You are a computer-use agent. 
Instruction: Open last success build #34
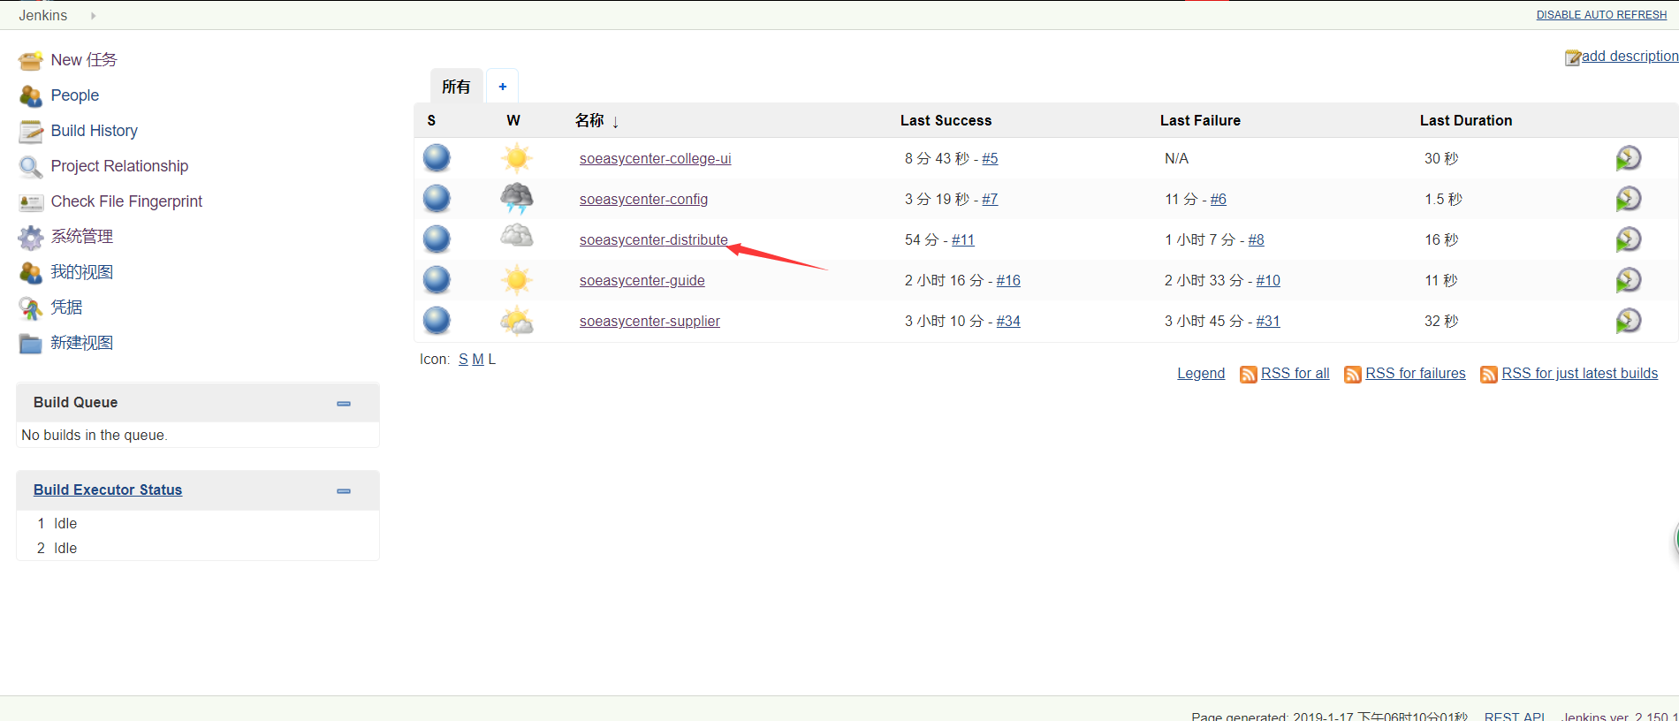pos(1008,321)
